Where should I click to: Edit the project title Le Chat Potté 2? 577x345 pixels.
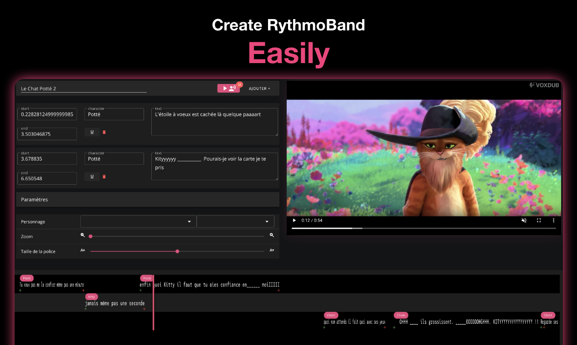(84, 89)
